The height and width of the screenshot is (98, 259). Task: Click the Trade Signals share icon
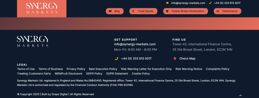[133, 11]
